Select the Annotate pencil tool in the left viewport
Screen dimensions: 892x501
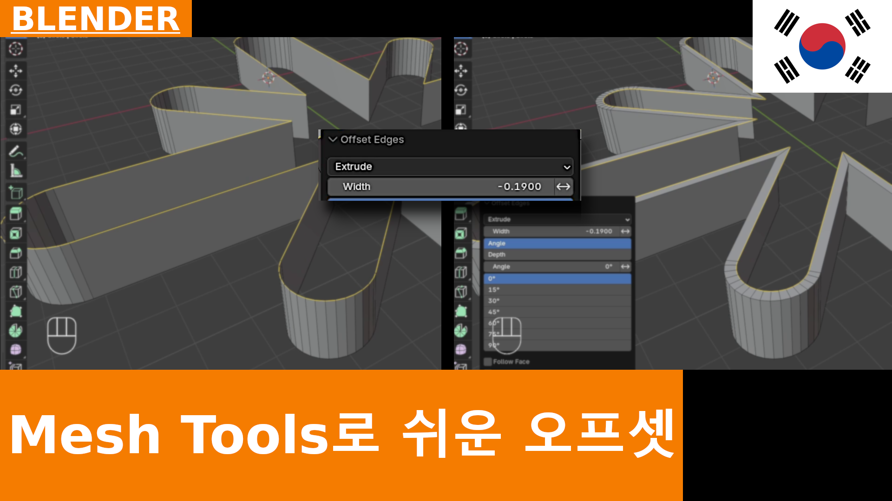[16, 151]
